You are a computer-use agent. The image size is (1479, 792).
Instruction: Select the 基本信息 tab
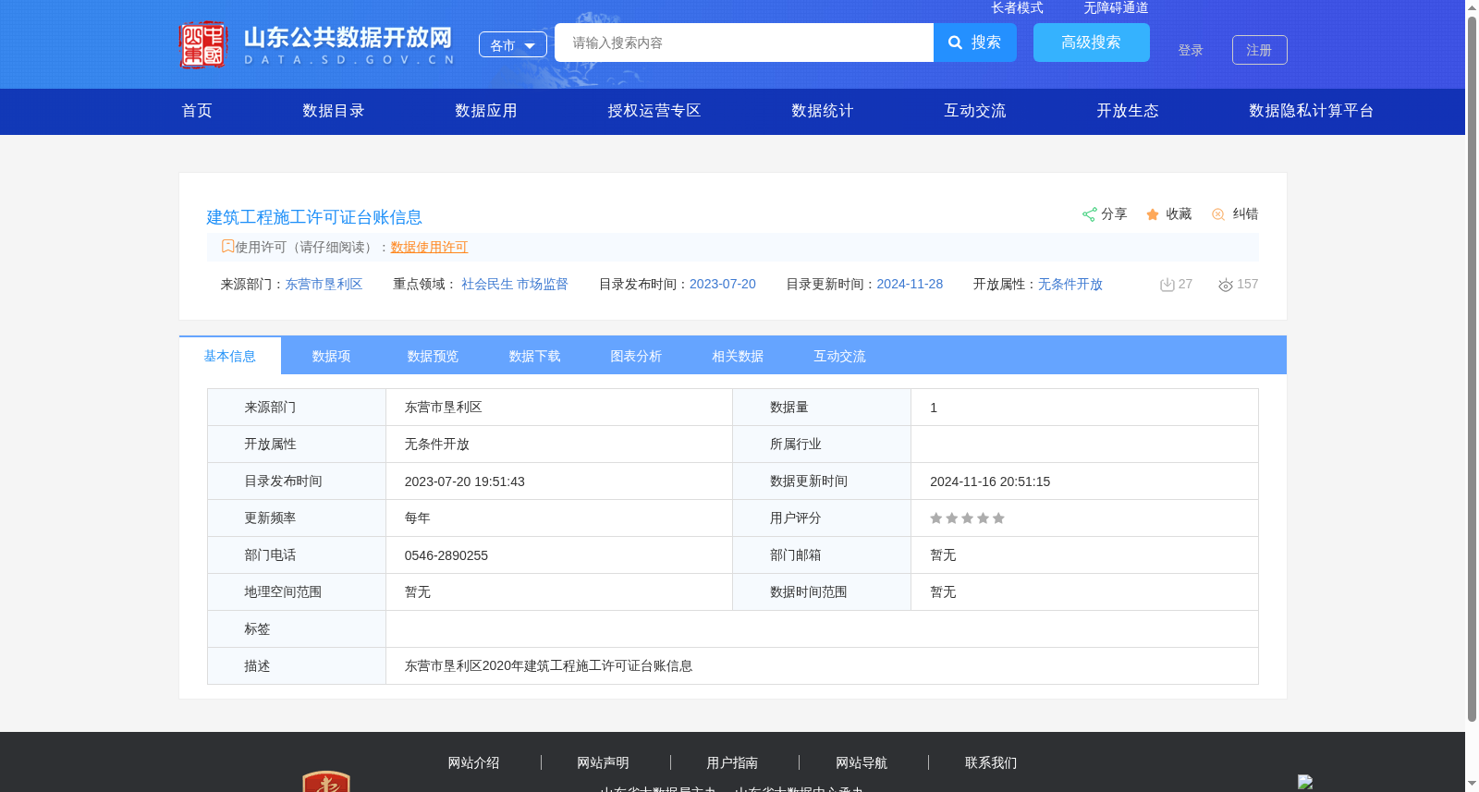(x=230, y=356)
